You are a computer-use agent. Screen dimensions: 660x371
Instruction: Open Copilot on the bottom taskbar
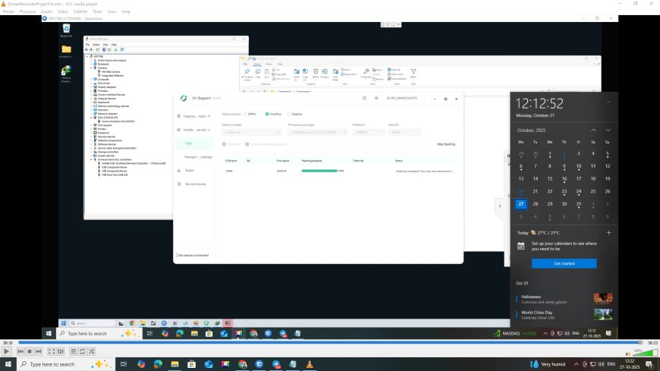pos(141,364)
